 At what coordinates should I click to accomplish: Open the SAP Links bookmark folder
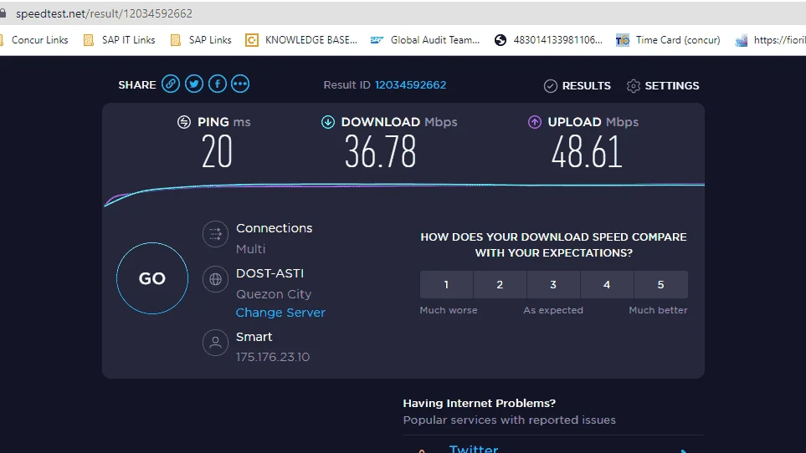pos(201,40)
